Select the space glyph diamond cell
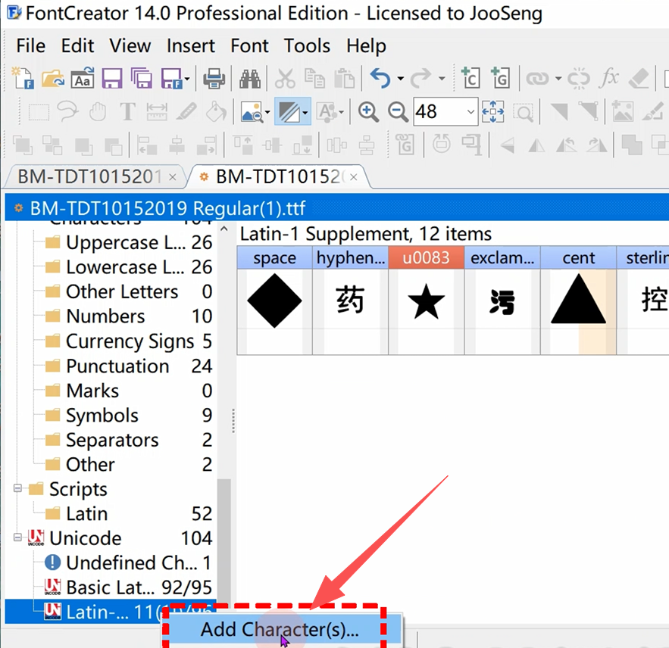 coord(274,301)
